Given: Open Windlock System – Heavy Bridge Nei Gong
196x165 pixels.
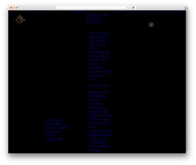Looking at the screenshot, I should click(100, 73).
